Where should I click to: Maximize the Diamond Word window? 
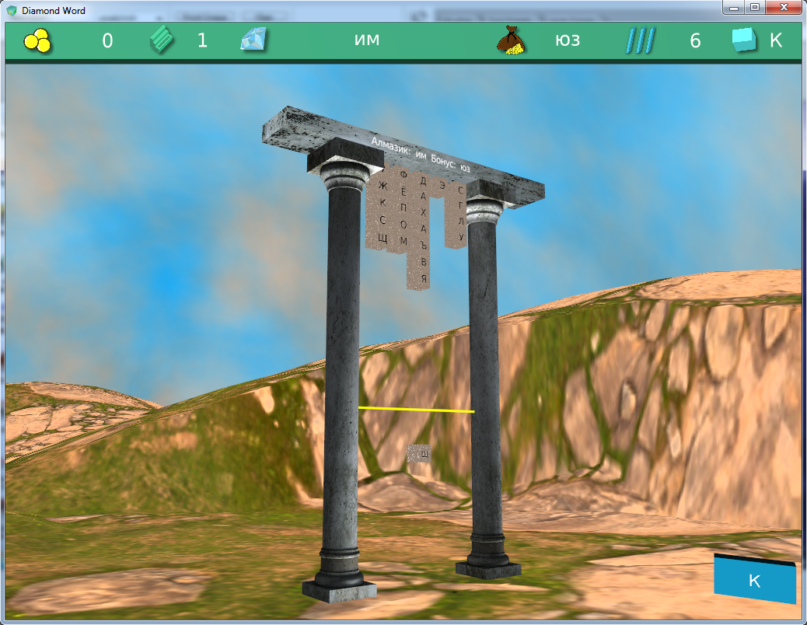tap(754, 8)
